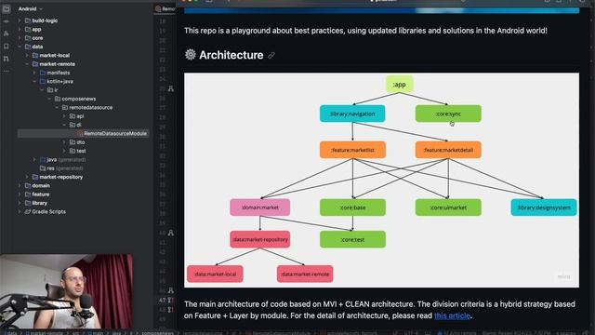Collapse the kotlin+java folder arrow
The image size is (595, 335).
pyautogui.click(x=34, y=81)
